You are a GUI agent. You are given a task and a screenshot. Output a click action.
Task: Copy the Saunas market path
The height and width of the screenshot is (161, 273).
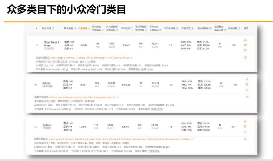pyautogui.click(x=118, y=97)
